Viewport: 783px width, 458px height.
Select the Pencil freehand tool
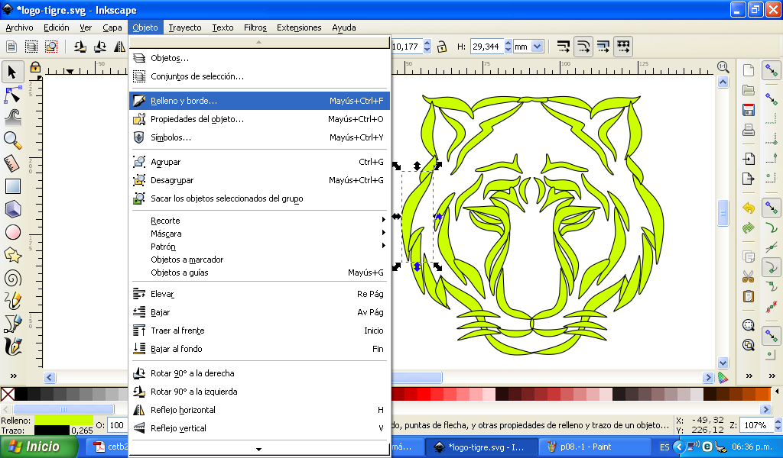click(x=12, y=301)
